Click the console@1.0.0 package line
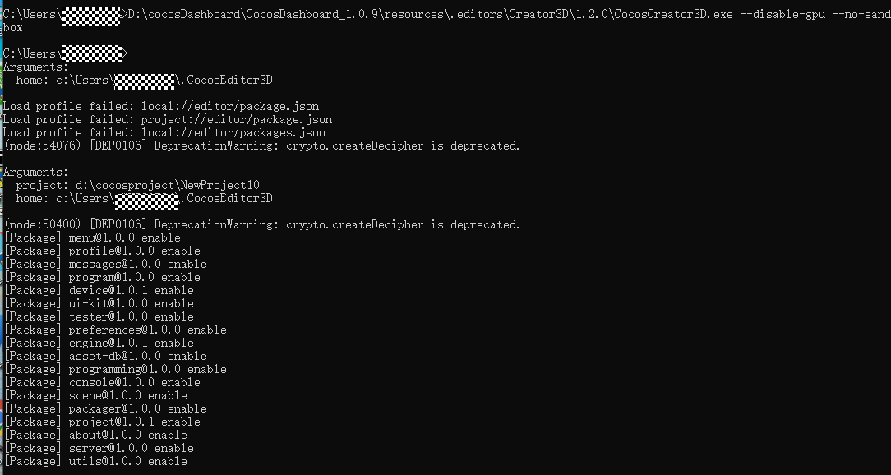 click(102, 382)
